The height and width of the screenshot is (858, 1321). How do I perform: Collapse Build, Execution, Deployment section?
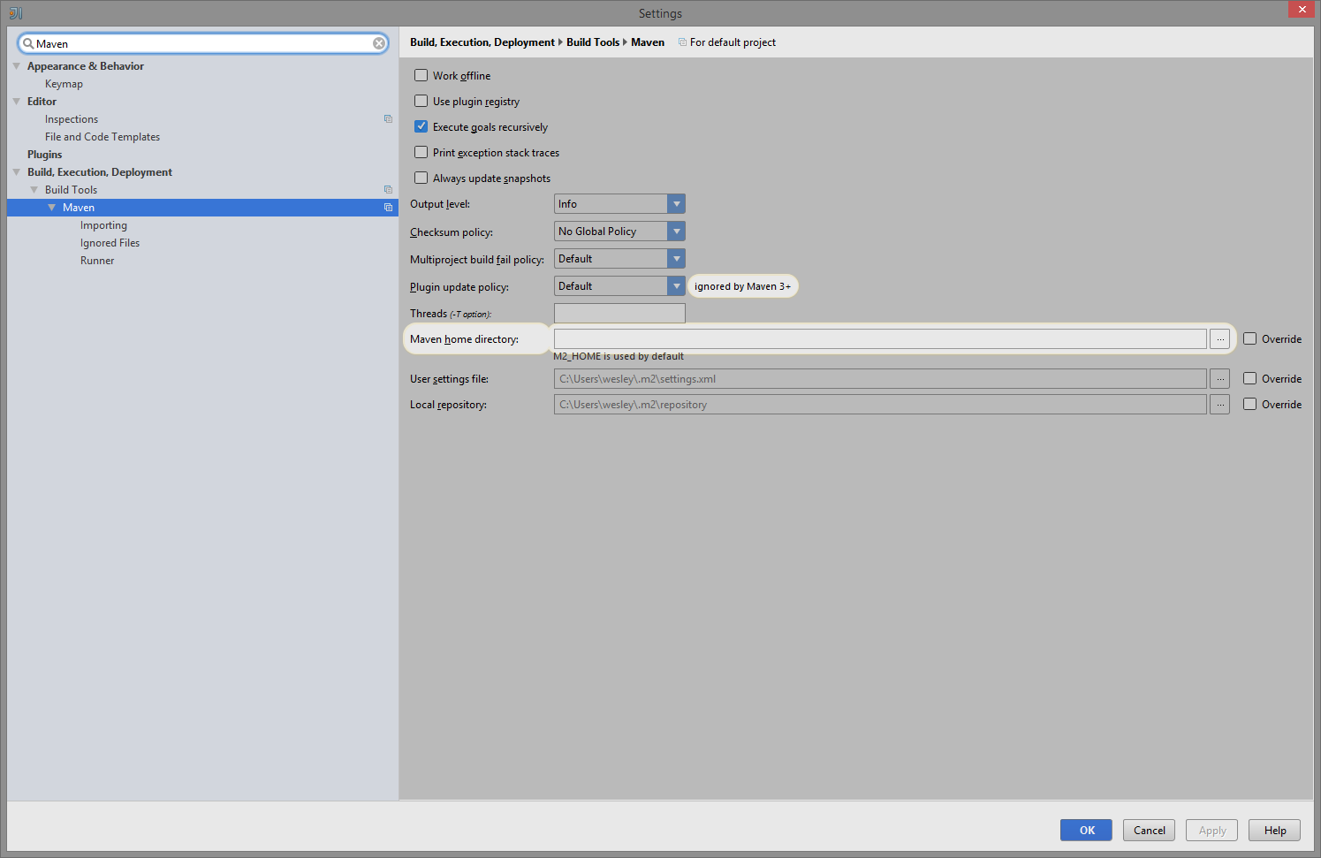17,172
